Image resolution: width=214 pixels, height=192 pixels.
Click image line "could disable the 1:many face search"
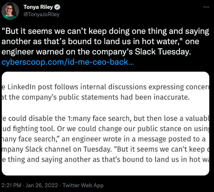[106, 118]
